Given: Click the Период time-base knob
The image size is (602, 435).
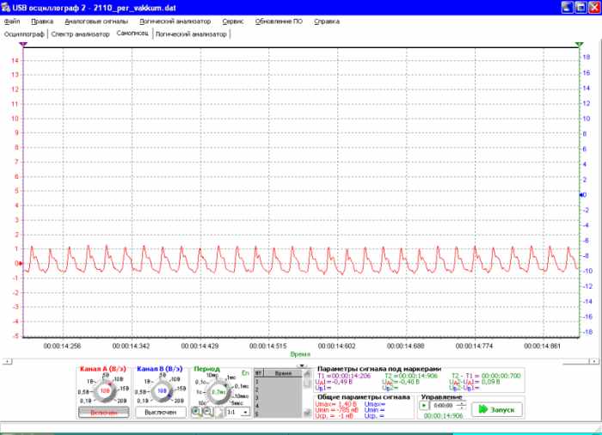Looking at the screenshot, I should pos(218,392).
